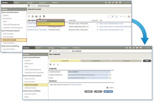Click the Institution column header
The image size is (154, 104).
72,20
